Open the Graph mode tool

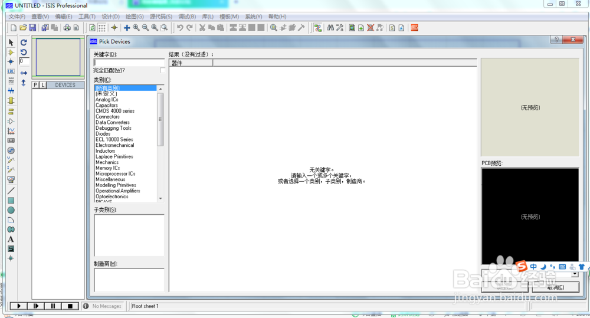point(11,131)
